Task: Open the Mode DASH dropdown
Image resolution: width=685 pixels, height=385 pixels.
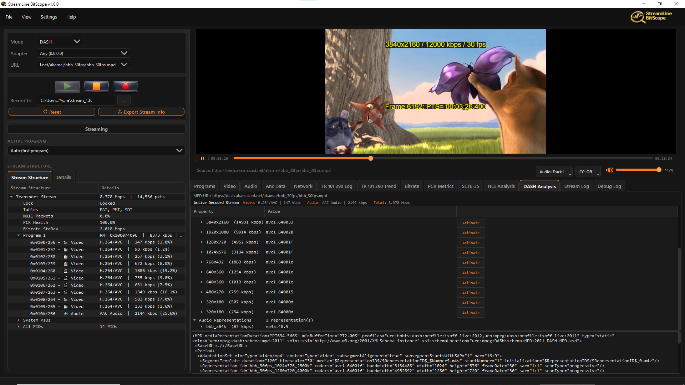Action: [60, 42]
